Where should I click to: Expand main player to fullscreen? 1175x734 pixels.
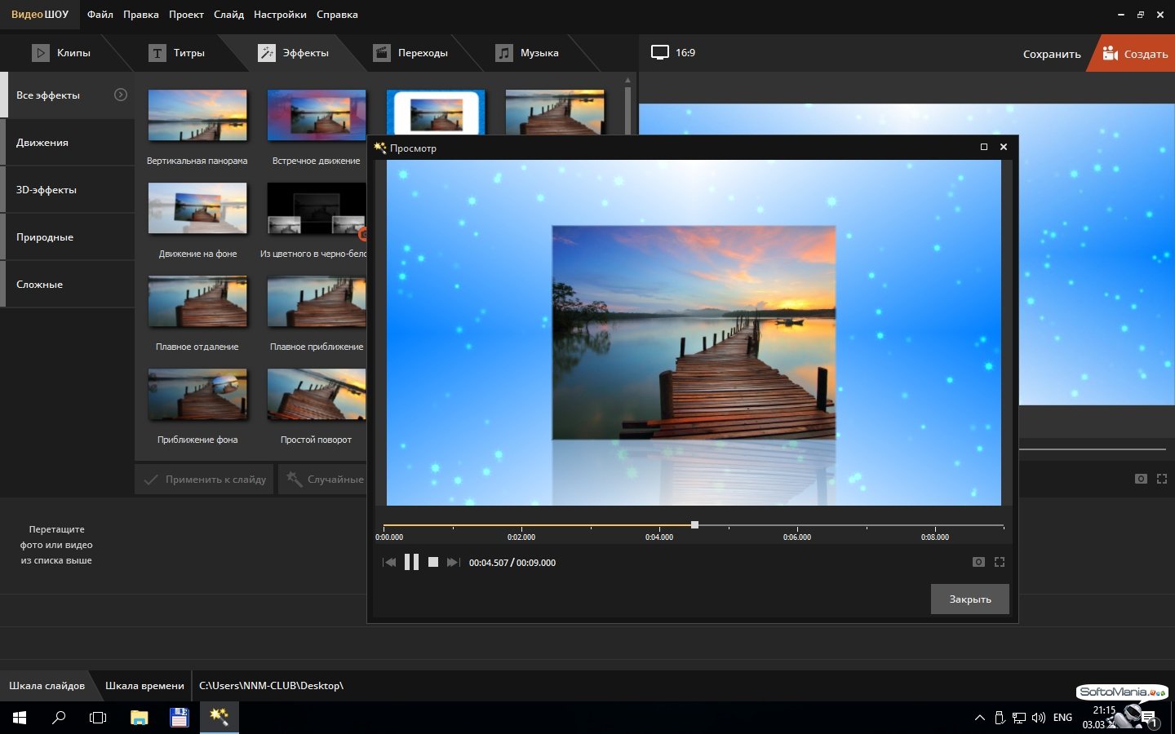[1162, 479]
